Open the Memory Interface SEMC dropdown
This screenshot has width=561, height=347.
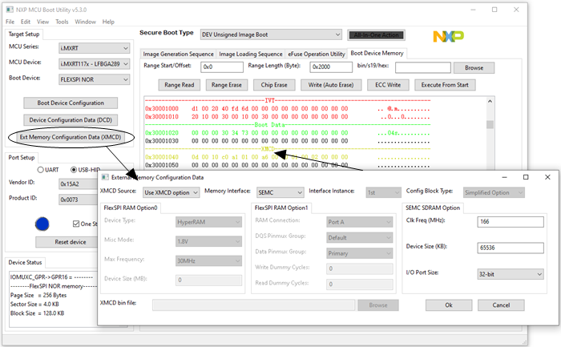coord(280,192)
